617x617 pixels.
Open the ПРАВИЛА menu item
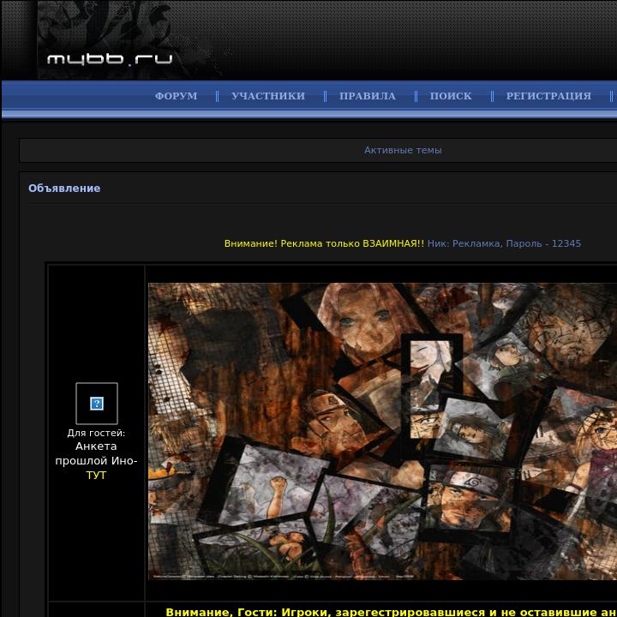(x=368, y=96)
